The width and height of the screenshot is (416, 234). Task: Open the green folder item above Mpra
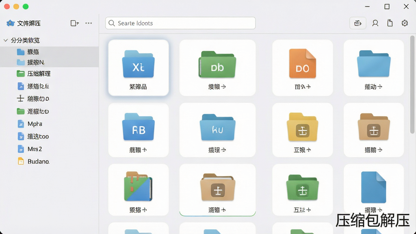[33, 111]
